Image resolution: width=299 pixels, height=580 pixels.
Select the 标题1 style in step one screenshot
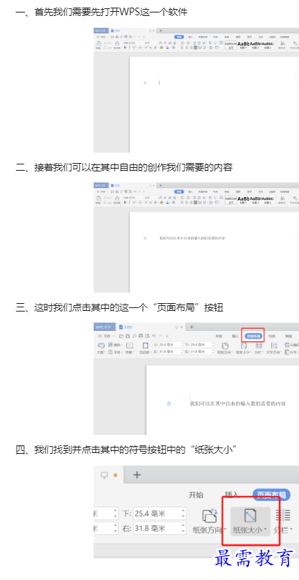coord(243,45)
